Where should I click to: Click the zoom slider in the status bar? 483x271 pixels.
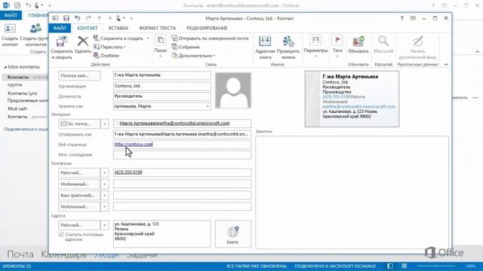coord(437,266)
